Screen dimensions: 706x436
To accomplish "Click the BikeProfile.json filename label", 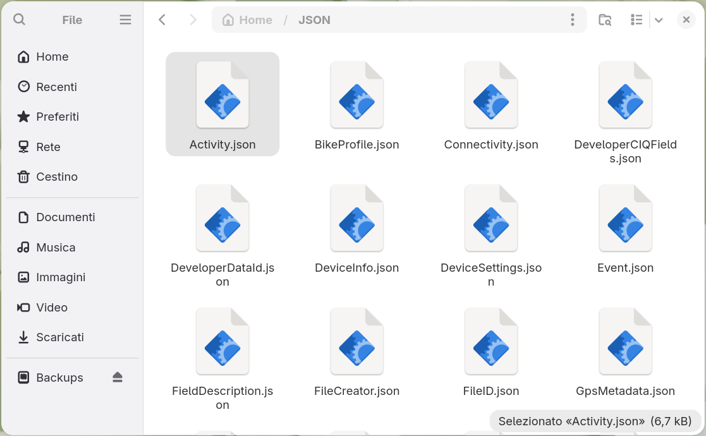I will tap(356, 145).
